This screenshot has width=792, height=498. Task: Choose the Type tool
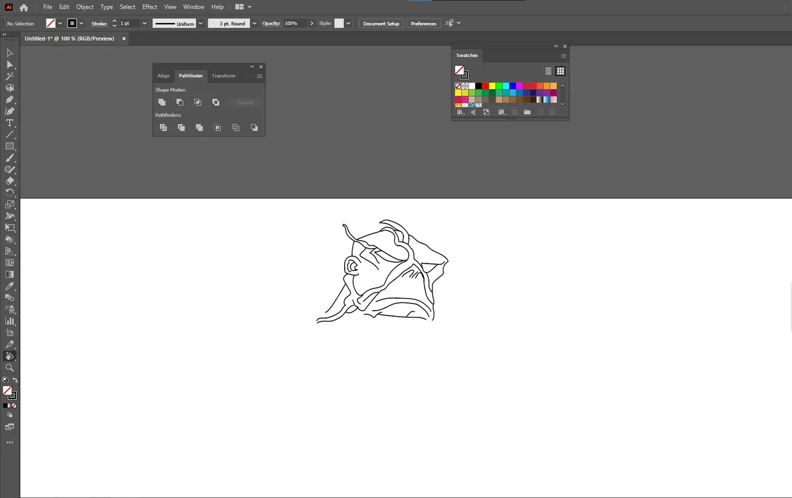(x=10, y=123)
